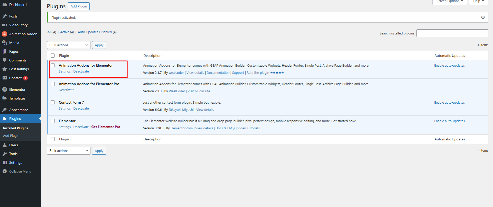Image resolution: width=493 pixels, height=207 pixels.
Task: Open the Video Story menu item
Action: [x=18, y=25]
